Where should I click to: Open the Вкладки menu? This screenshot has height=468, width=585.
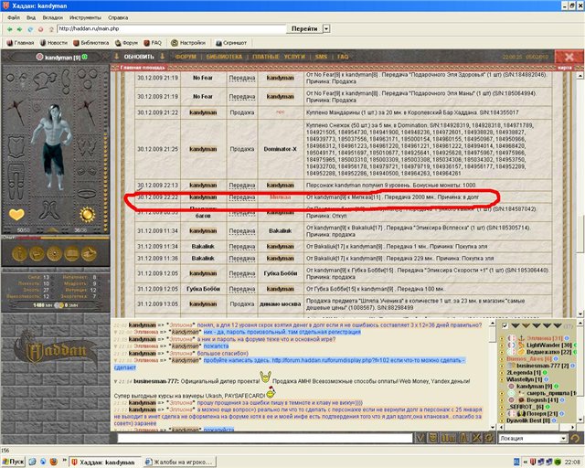pos(52,16)
